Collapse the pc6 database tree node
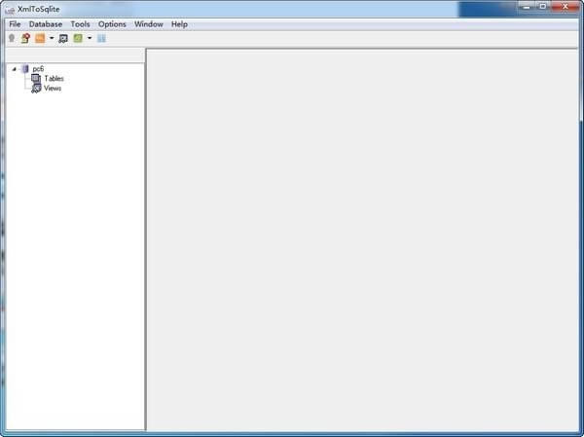The width and height of the screenshot is (584, 437). (x=15, y=69)
